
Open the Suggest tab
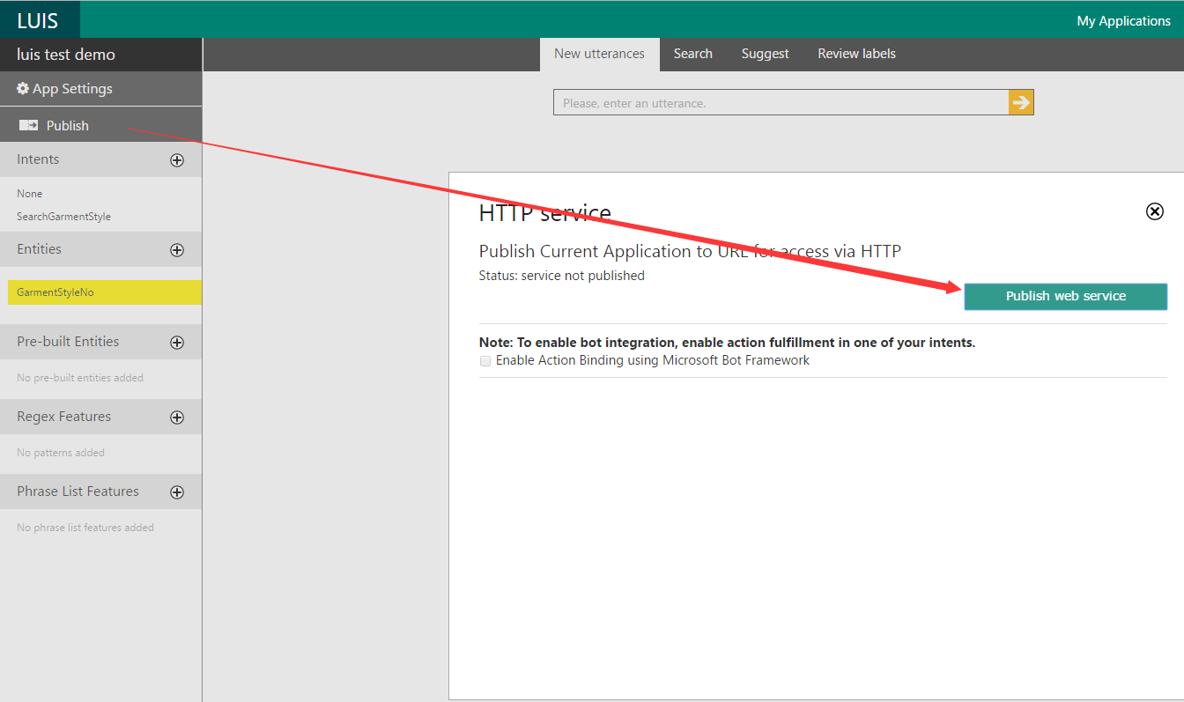[765, 54]
